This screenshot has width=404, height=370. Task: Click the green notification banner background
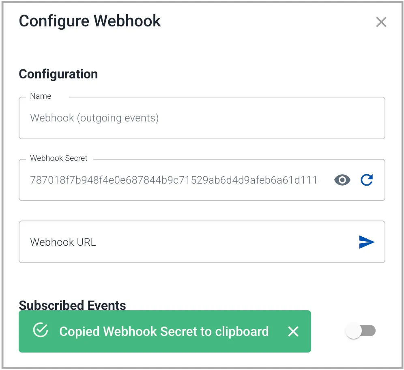pos(165,331)
